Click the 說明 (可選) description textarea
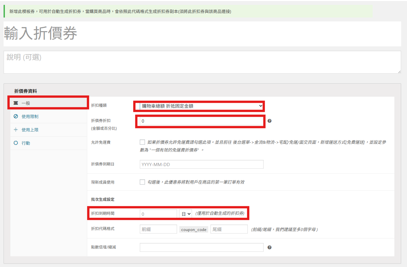Image resolution: width=407 pixels, height=267 pixels. (x=202, y=62)
